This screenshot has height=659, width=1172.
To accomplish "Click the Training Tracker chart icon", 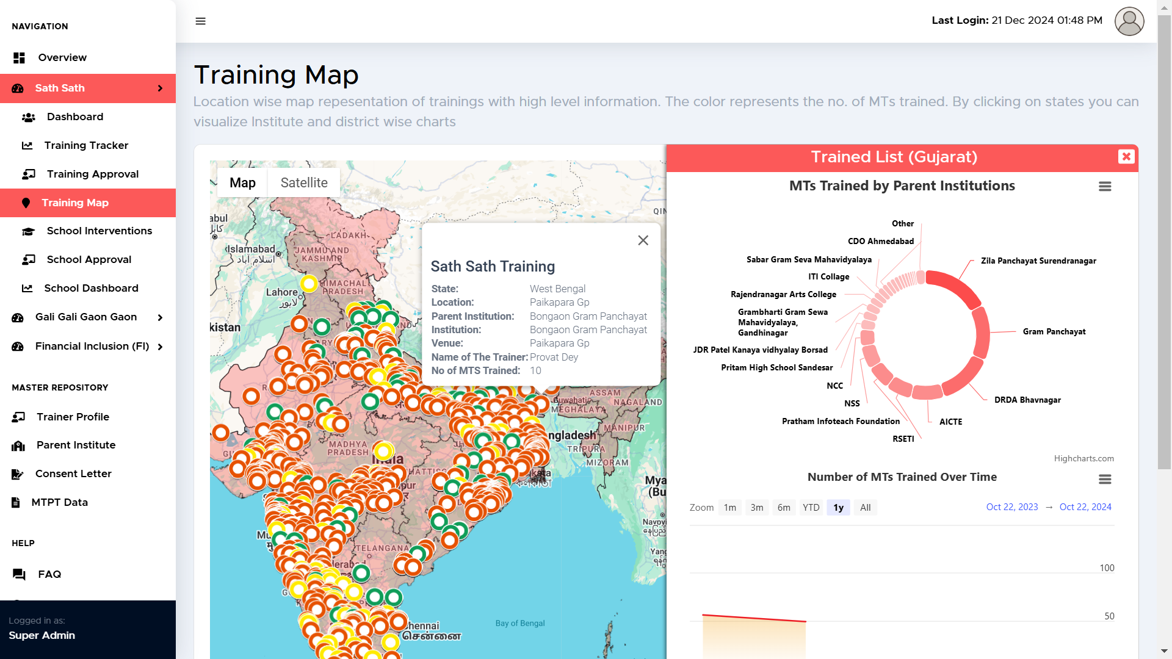I will click(27, 145).
